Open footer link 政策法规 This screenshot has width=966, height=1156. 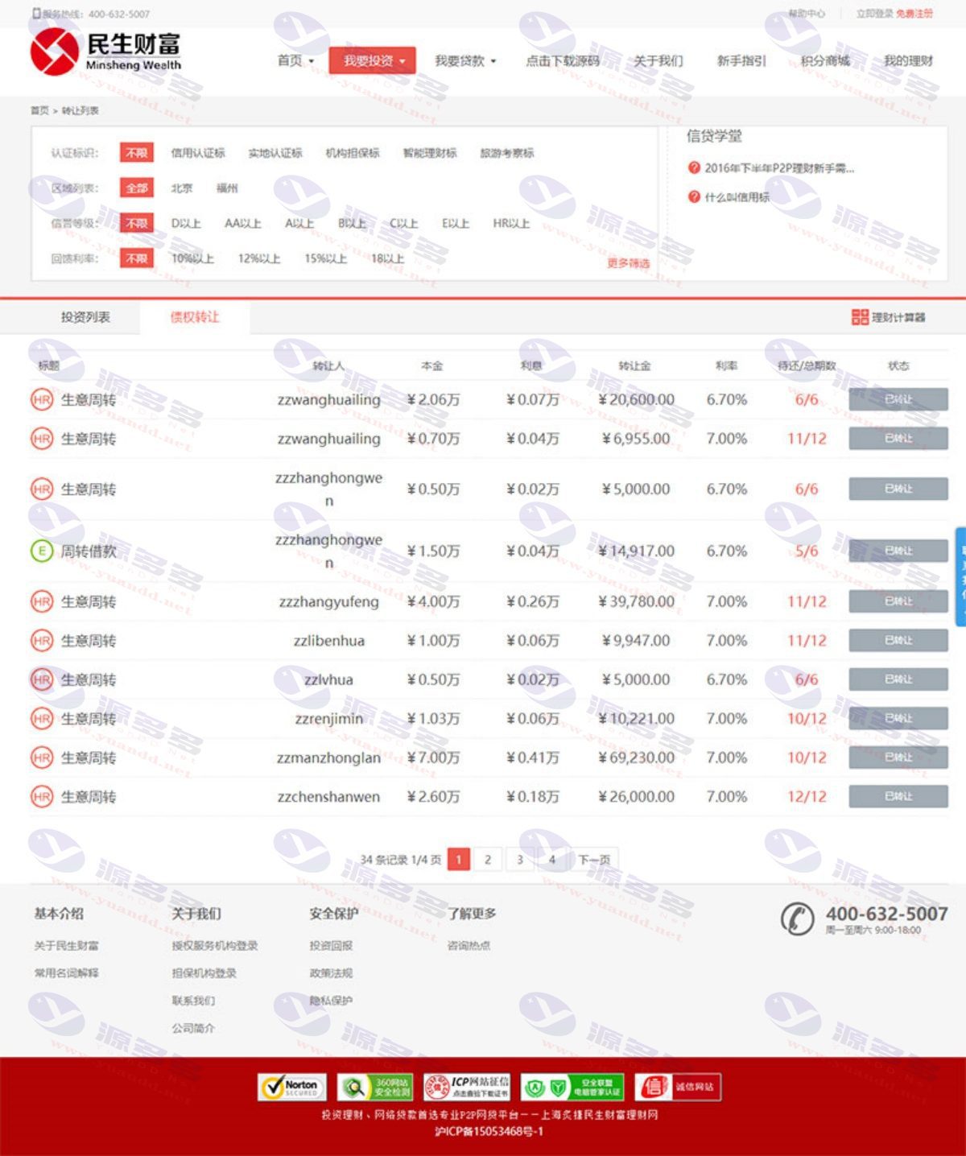(331, 973)
